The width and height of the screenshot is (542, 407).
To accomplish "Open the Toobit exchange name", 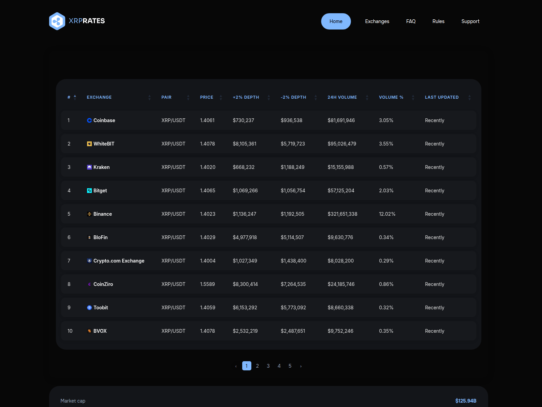I will click(x=101, y=308).
